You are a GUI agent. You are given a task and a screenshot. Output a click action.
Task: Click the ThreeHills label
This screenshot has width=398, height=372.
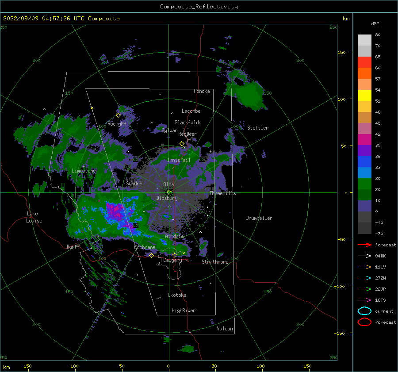pos(222,193)
